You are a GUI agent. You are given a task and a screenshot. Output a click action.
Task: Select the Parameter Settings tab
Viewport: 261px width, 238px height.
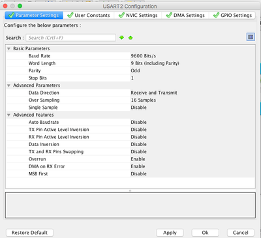click(34, 15)
